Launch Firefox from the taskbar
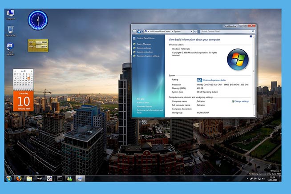Screen dimensions: 291x194 coord(19,178)
